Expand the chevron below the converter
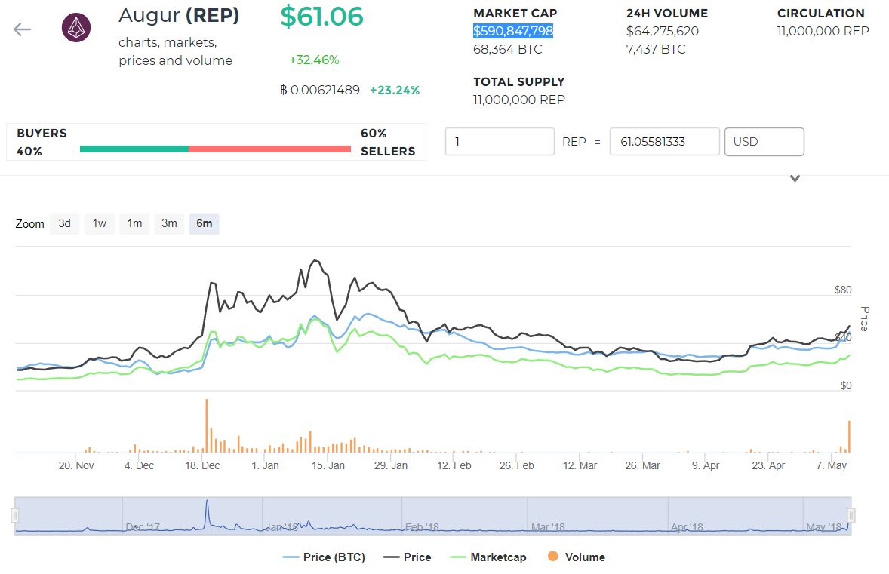 tap(795, 179)
